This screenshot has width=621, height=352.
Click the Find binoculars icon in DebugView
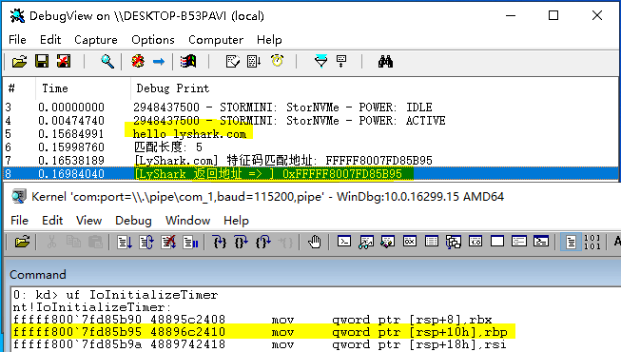385,62
